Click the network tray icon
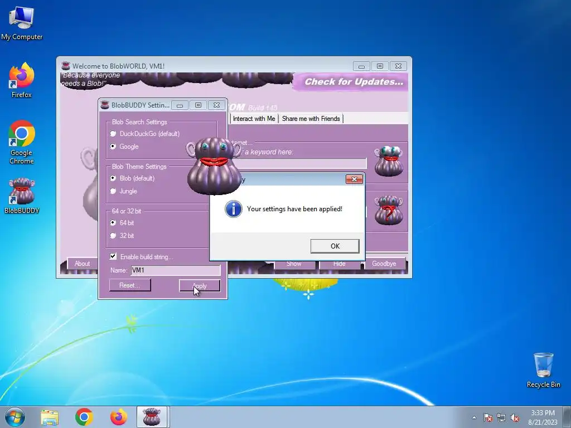 (501, 417)
